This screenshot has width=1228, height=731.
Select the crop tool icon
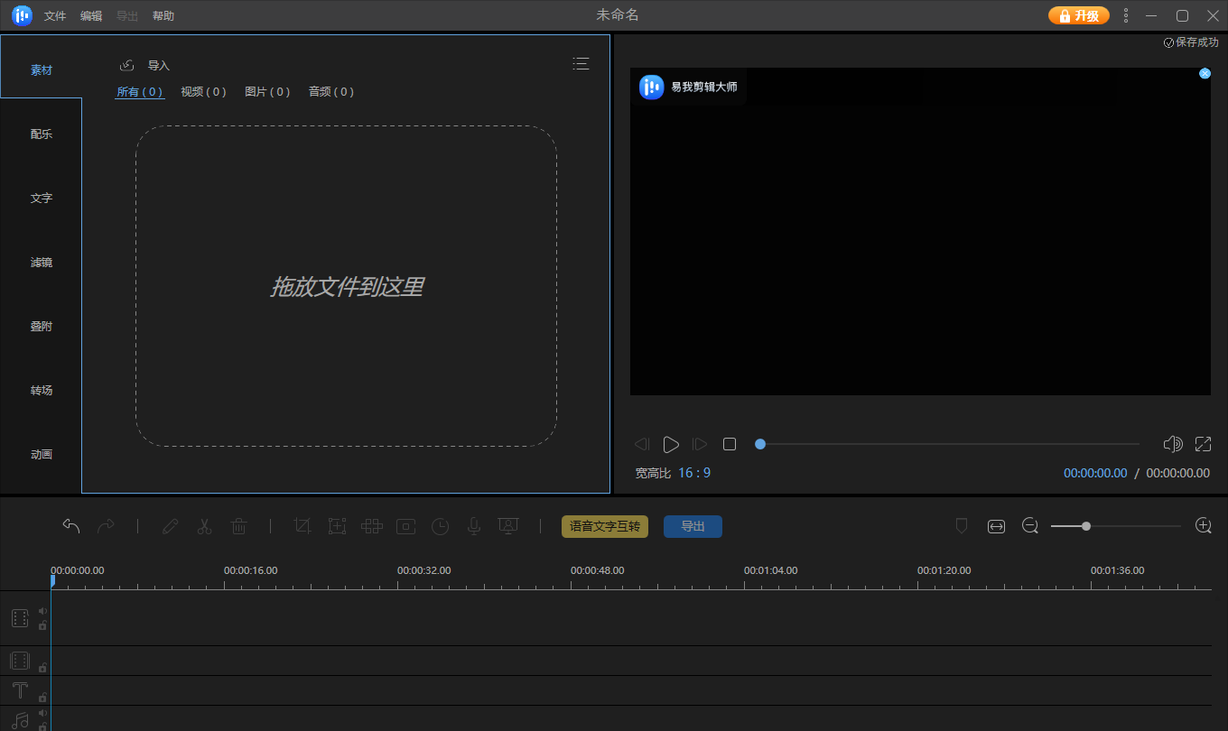click(x=302, y=526)
